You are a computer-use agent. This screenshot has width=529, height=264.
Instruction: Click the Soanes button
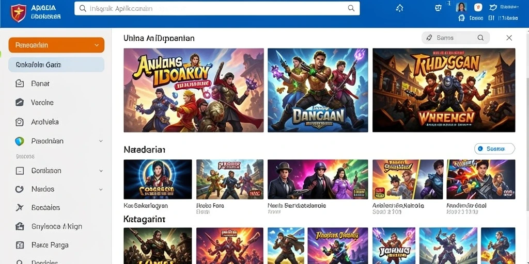pyautogui.click(x=494, y=148)
